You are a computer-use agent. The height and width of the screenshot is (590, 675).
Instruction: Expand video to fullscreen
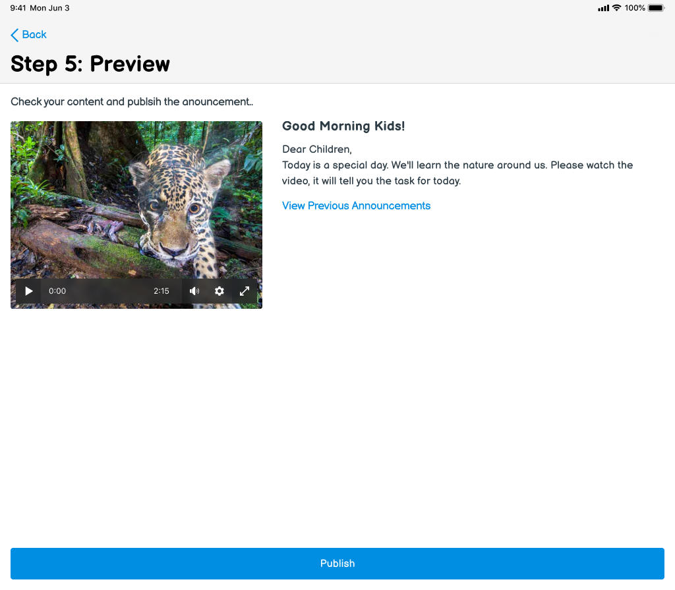point(245,291)
